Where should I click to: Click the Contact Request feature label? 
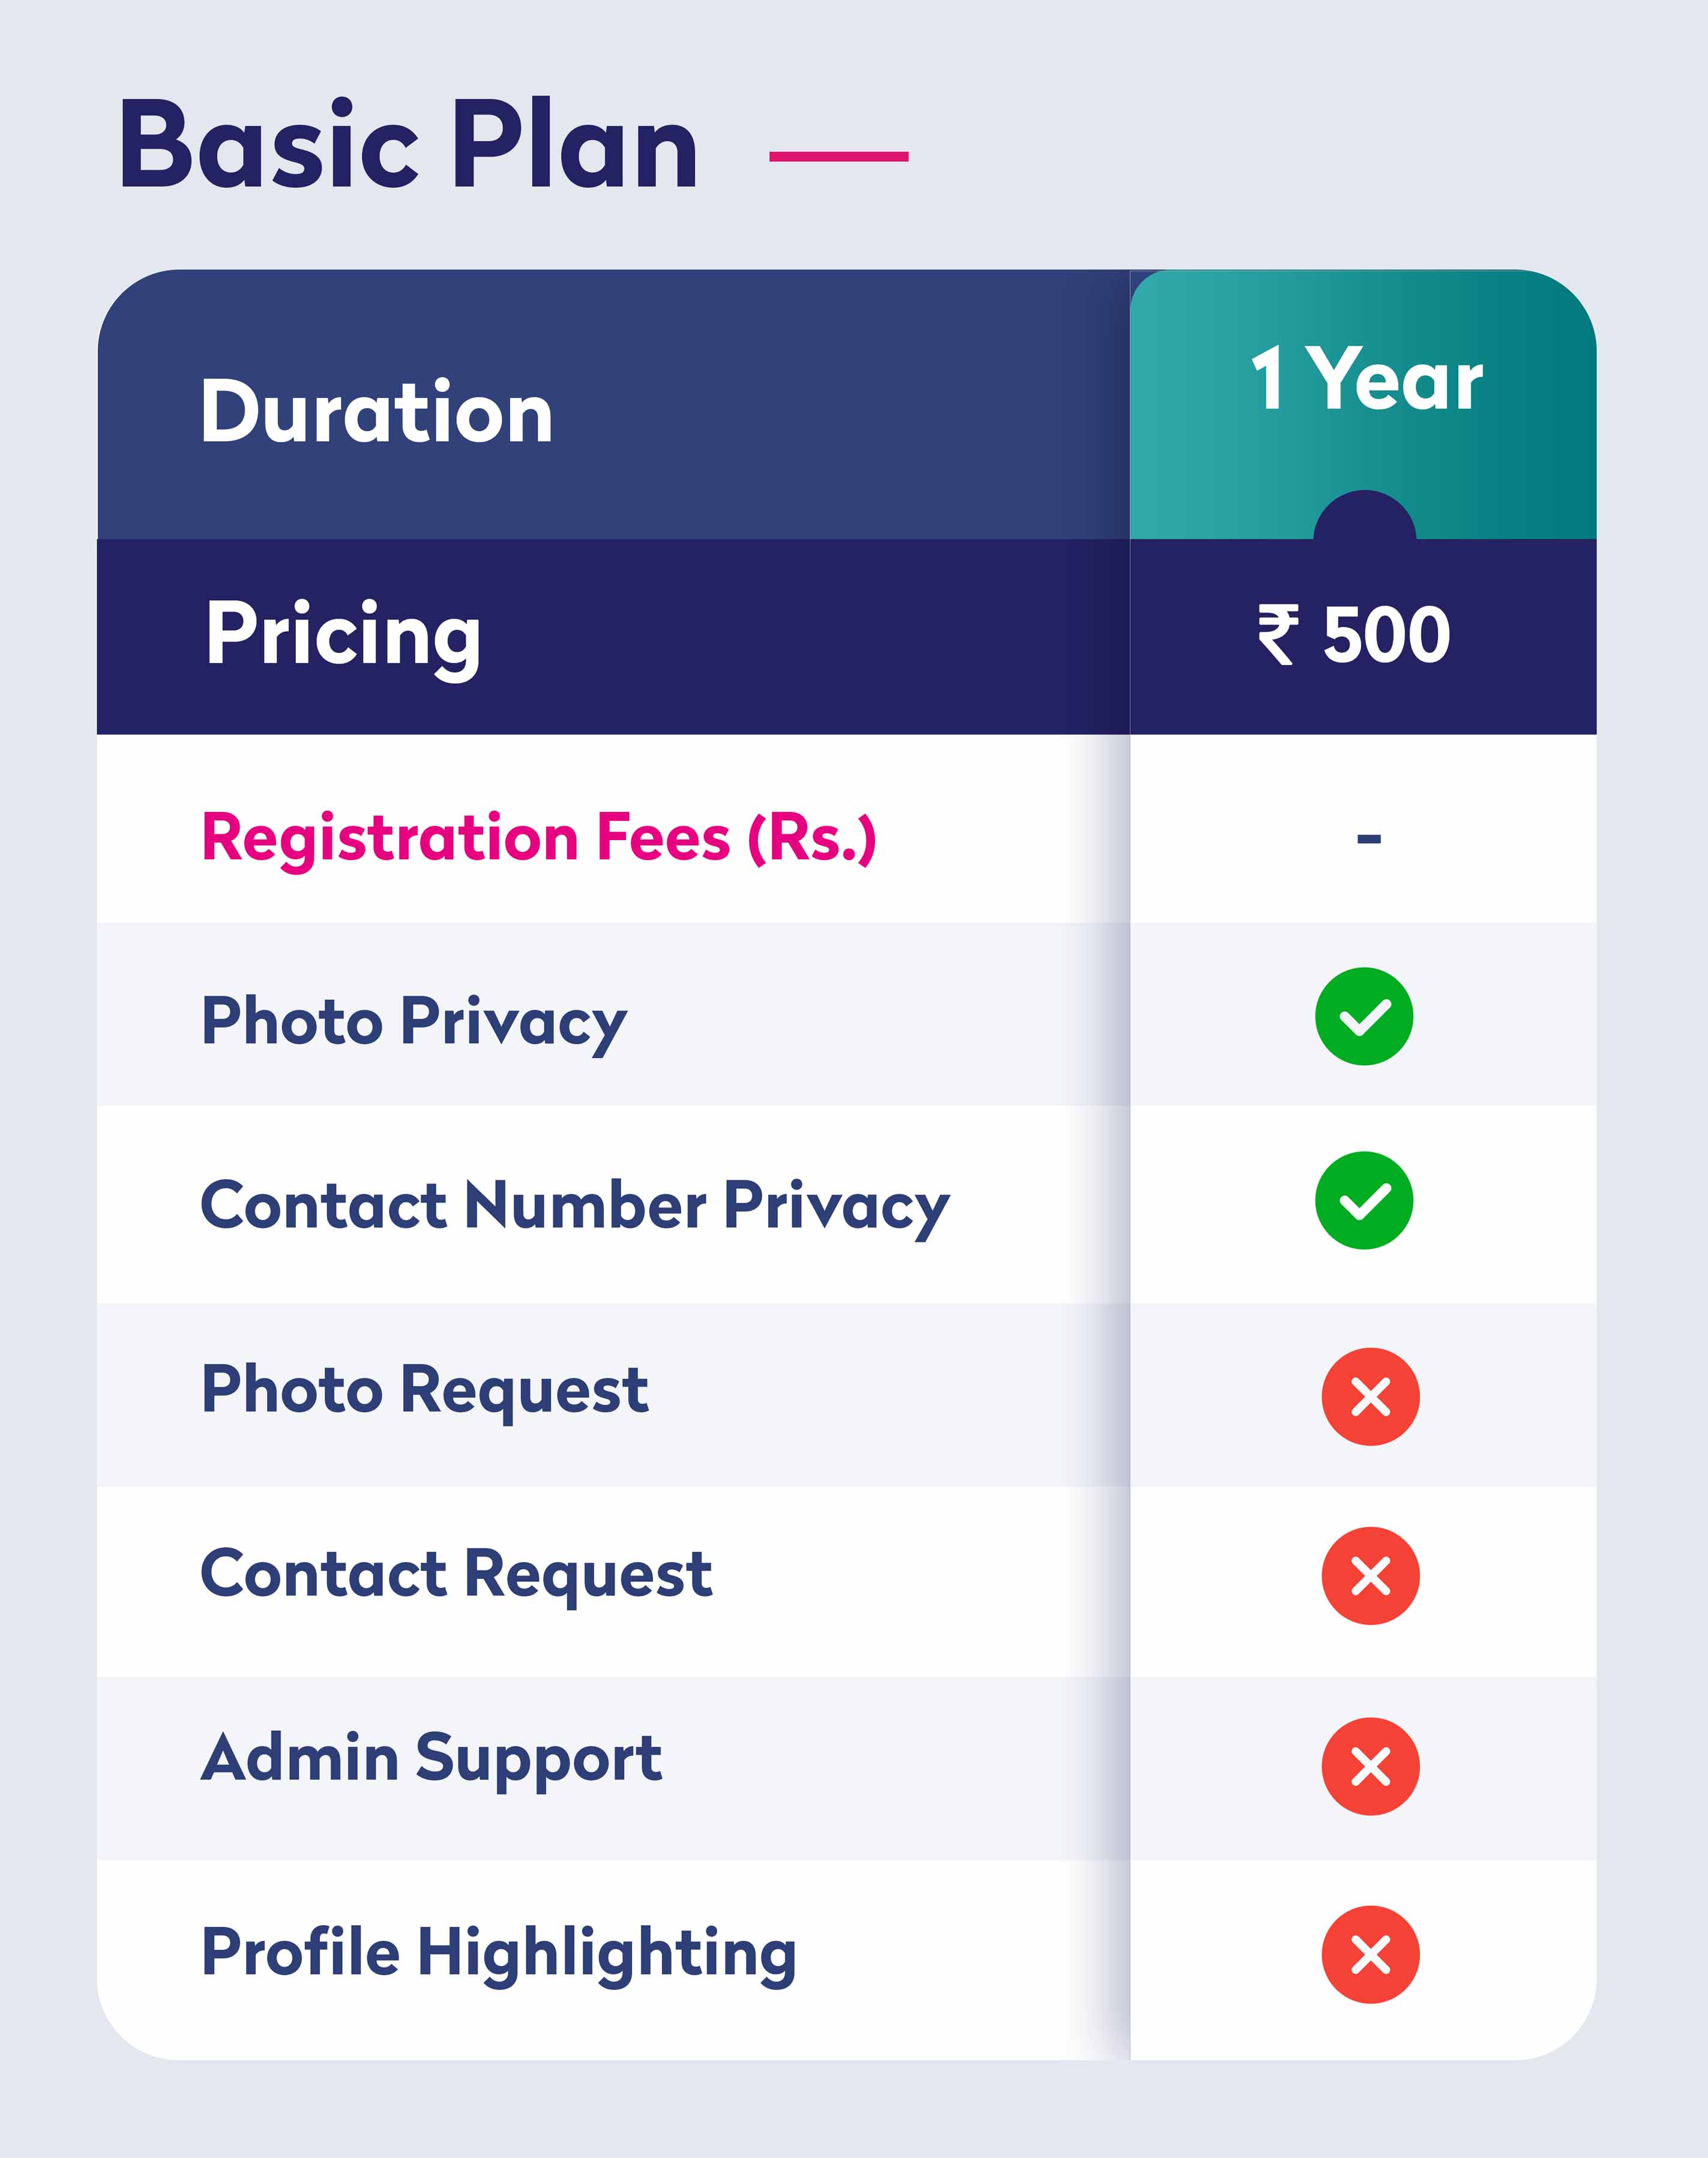coord(456,1574)
